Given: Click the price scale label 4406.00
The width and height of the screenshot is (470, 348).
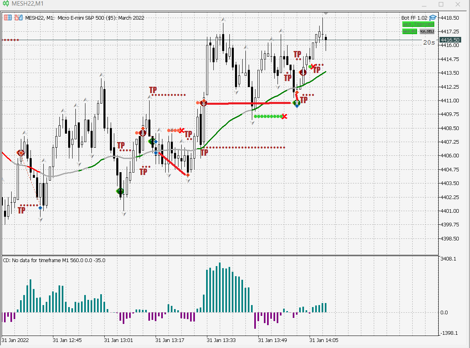Looking at the screenshot, I should pos(450,156).
